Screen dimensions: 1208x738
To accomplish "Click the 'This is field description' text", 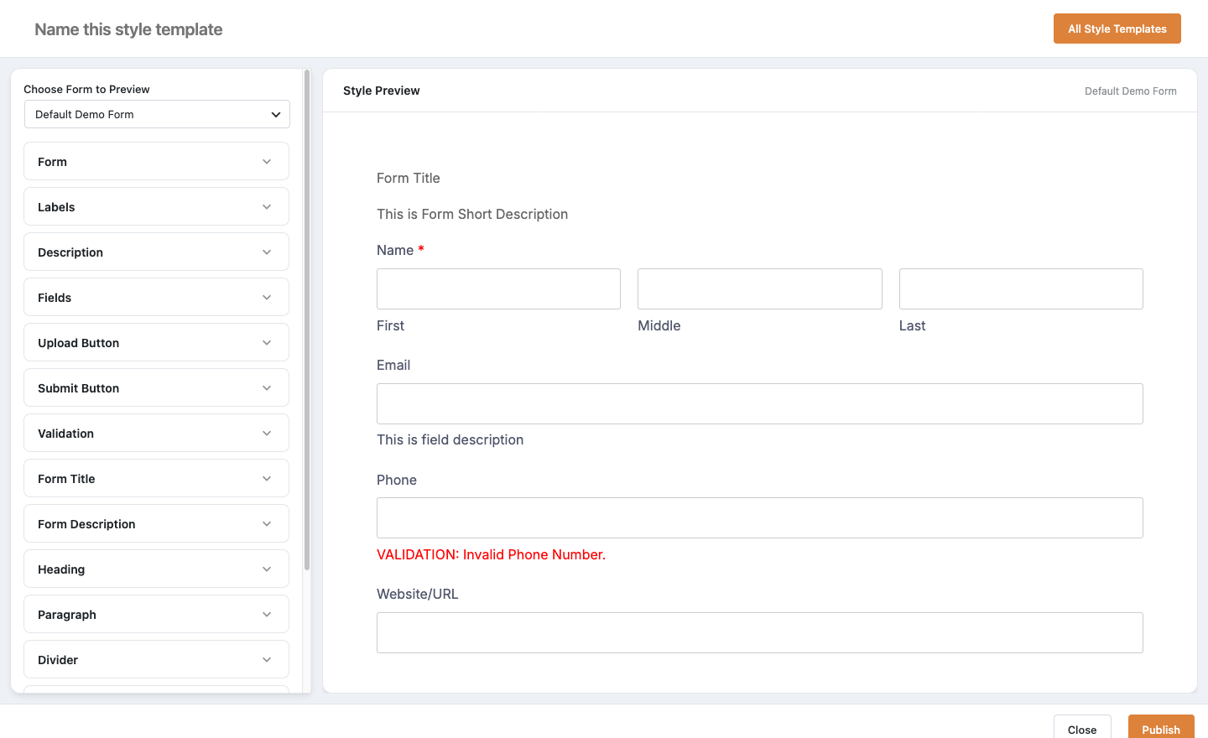I will tap(450, 439).
